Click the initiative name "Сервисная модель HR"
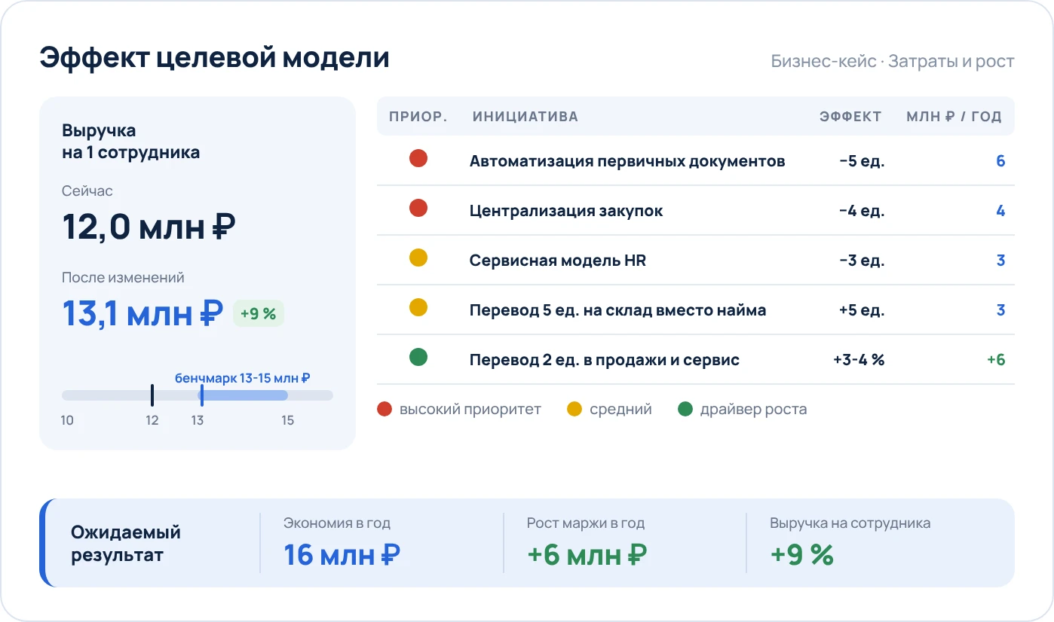The image size is (1054, 622). pos(558,261)
